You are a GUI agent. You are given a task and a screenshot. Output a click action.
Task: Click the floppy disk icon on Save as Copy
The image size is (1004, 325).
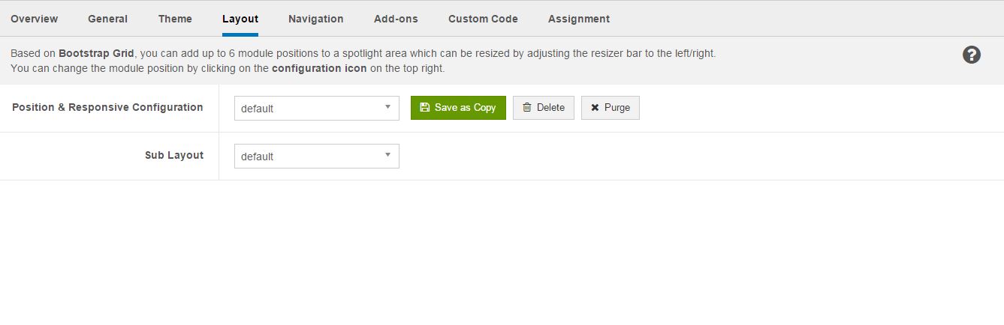[x=425, y=108]
